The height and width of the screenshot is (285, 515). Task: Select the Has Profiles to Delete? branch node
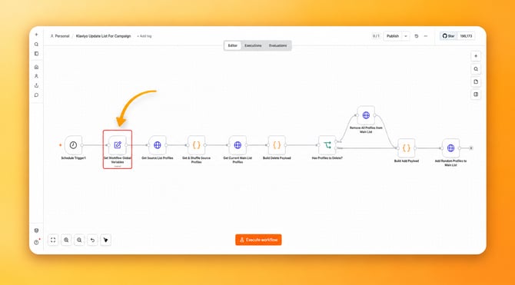[327, 145]
